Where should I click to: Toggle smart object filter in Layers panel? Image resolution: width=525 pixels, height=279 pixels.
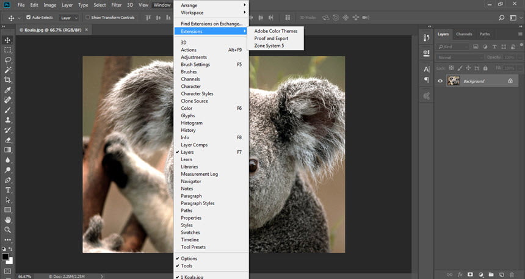[513, 47]
